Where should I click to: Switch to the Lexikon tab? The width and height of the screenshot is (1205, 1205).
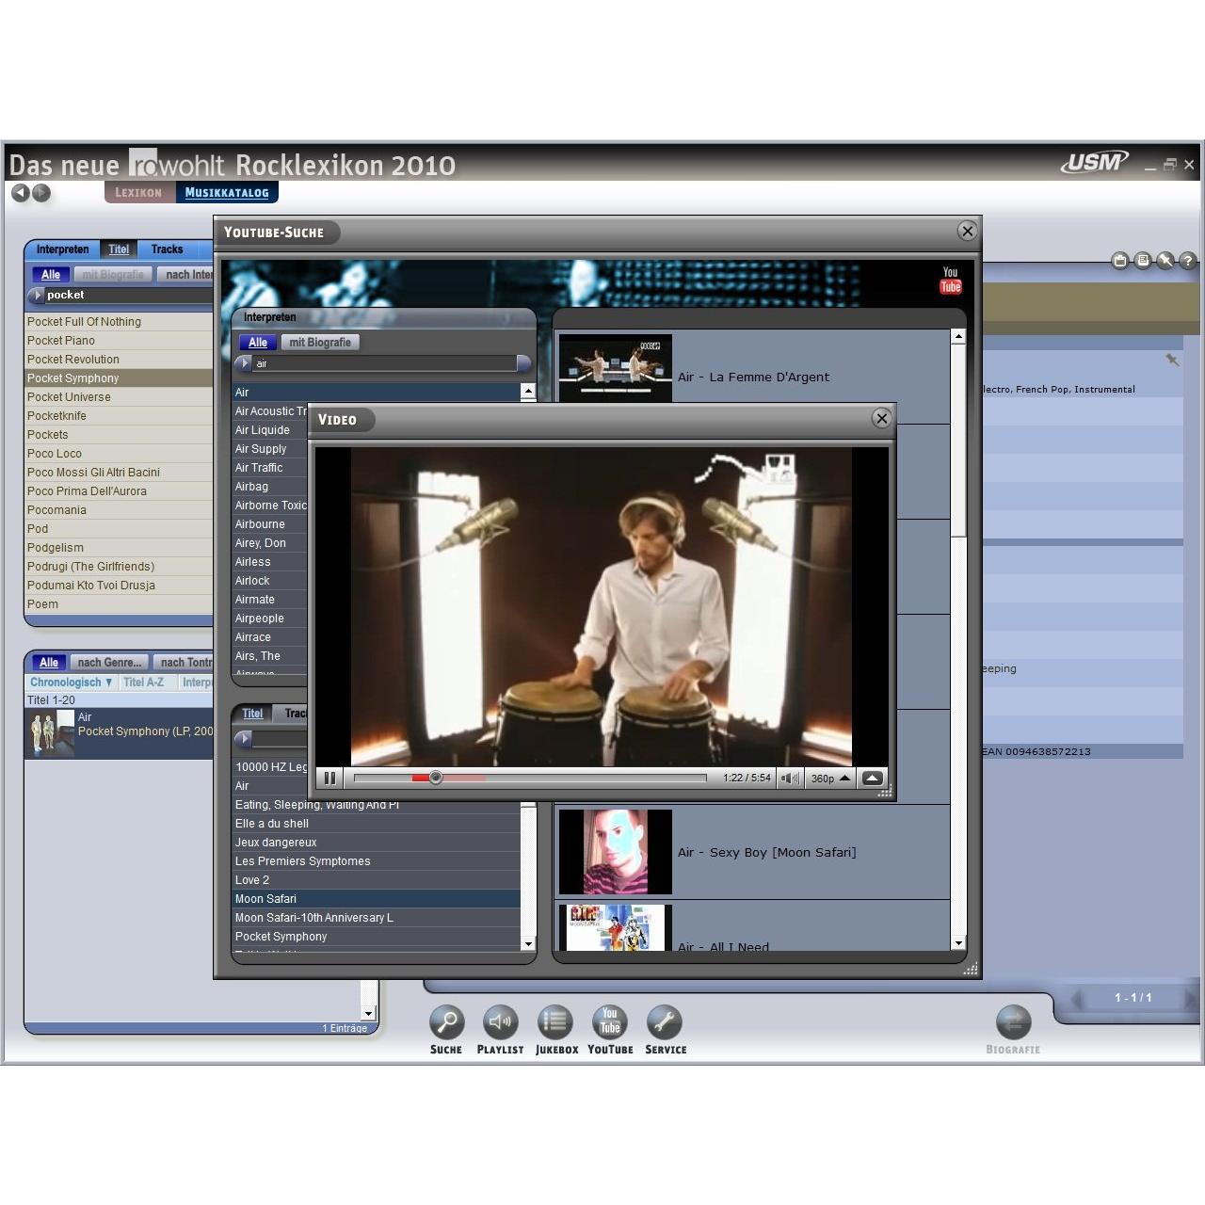[138, 192]
